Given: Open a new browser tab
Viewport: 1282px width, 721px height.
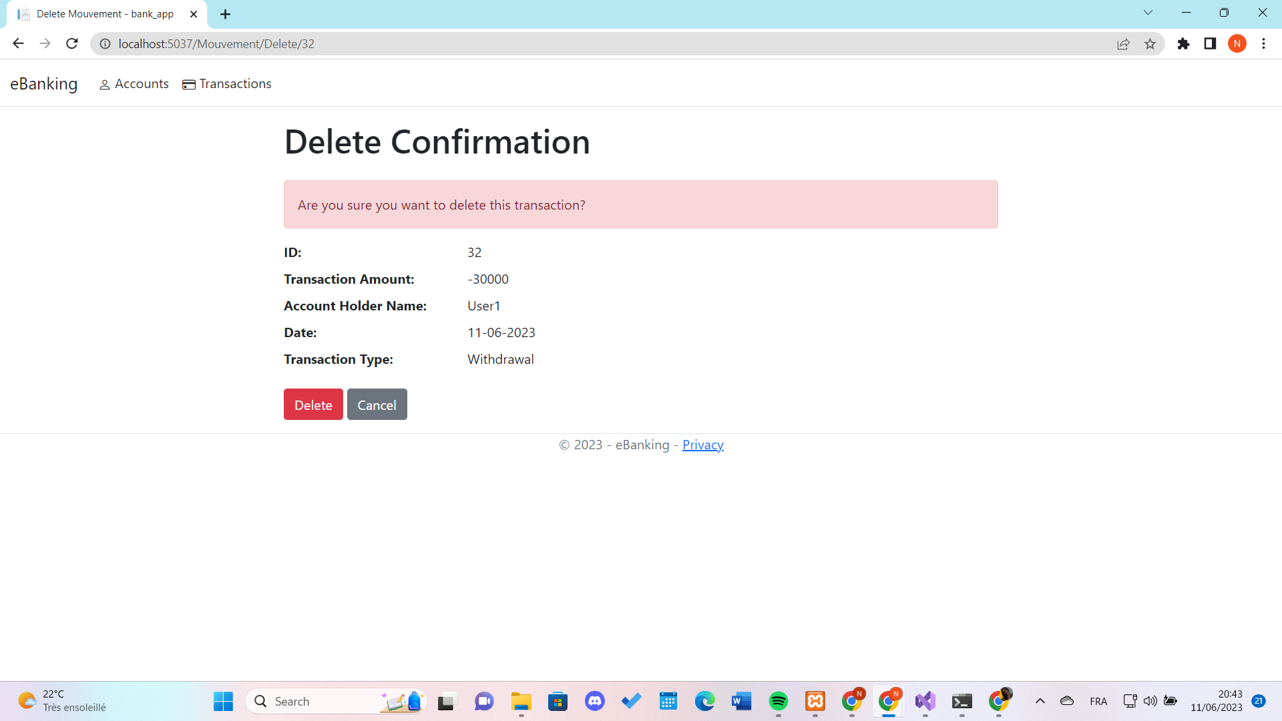Looking at the screenshot, I should 225,14.
